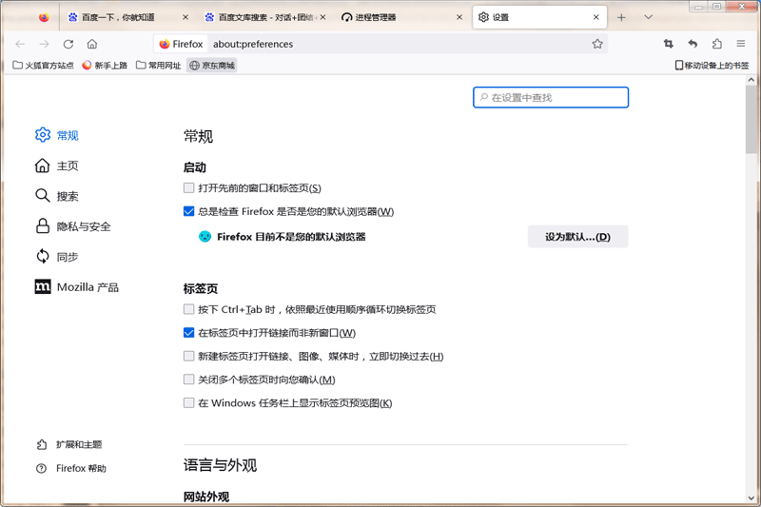Open the 火狐官方站点 bookmark folder
This screenshot has width=761, height=507.
tap(43, 65)
